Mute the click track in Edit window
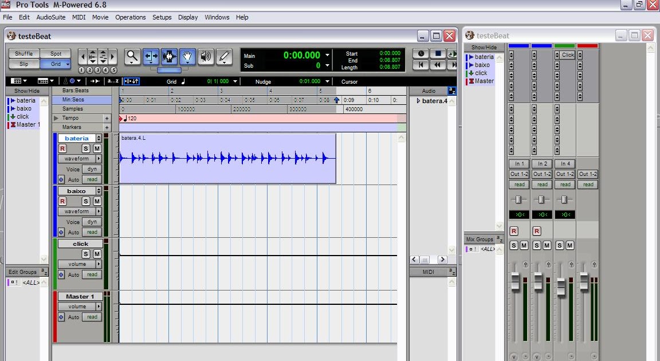Viewport: 660px width, 361px height. tap(97, 254)
